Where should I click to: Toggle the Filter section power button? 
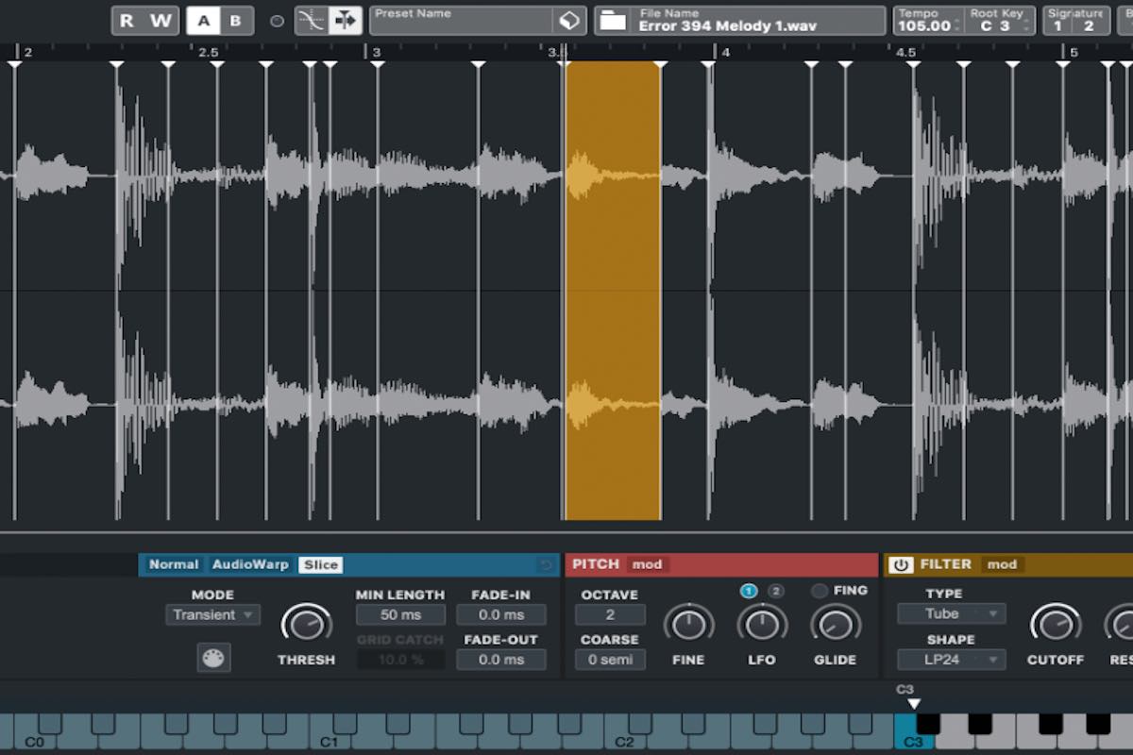point(901,565)
